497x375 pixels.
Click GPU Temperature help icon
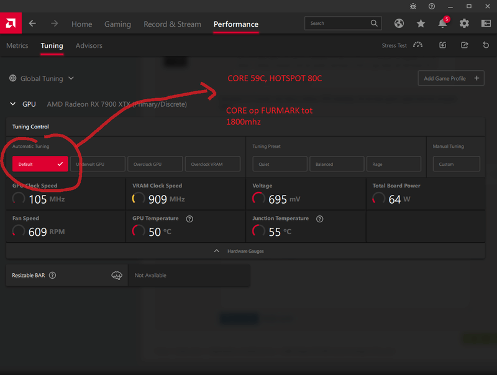click(189, 219)
